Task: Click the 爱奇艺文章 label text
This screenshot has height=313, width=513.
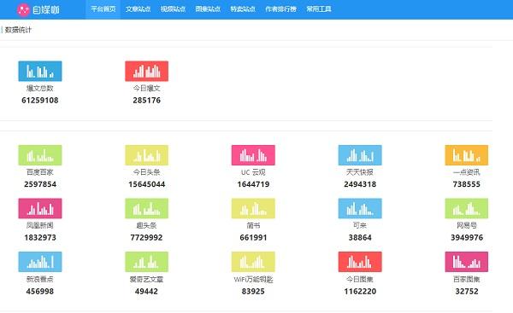Action: pos(146,279)
